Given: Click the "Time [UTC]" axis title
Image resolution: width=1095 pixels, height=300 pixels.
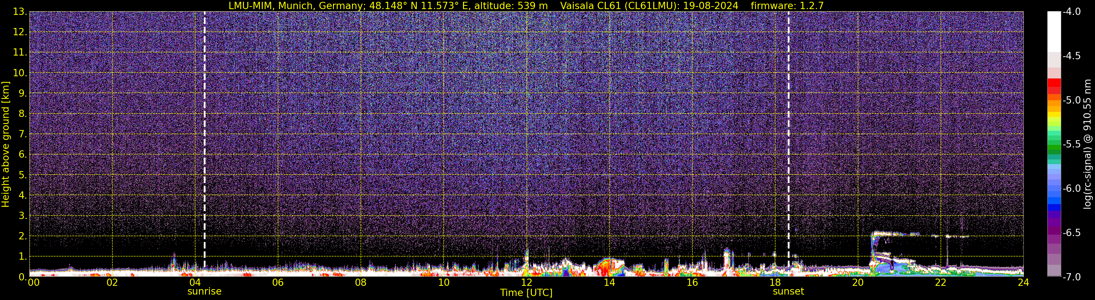Looking at the screenshot, I should (526, 293).
